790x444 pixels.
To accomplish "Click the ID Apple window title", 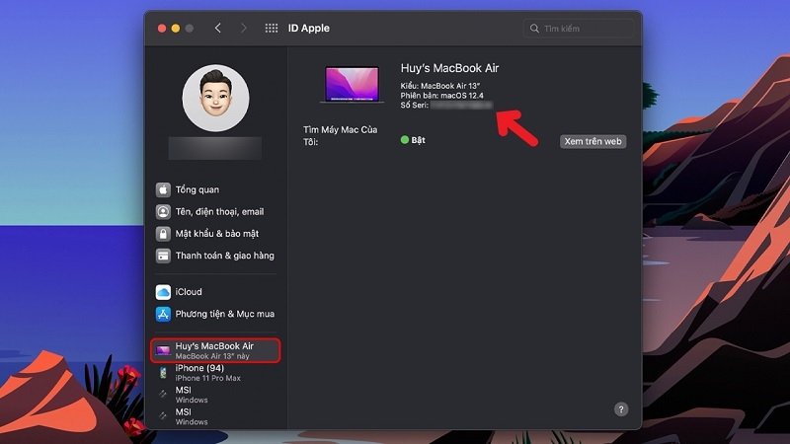I will tap(309, 29).
